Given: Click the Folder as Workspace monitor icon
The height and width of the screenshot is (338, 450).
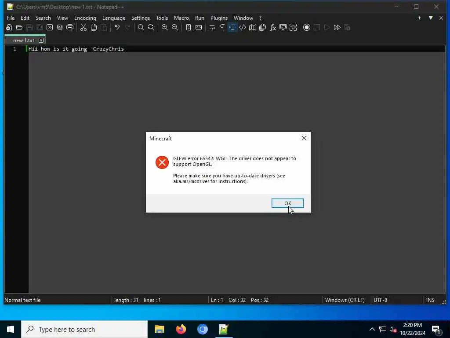Looking at the screenshot, I should 283,28.
